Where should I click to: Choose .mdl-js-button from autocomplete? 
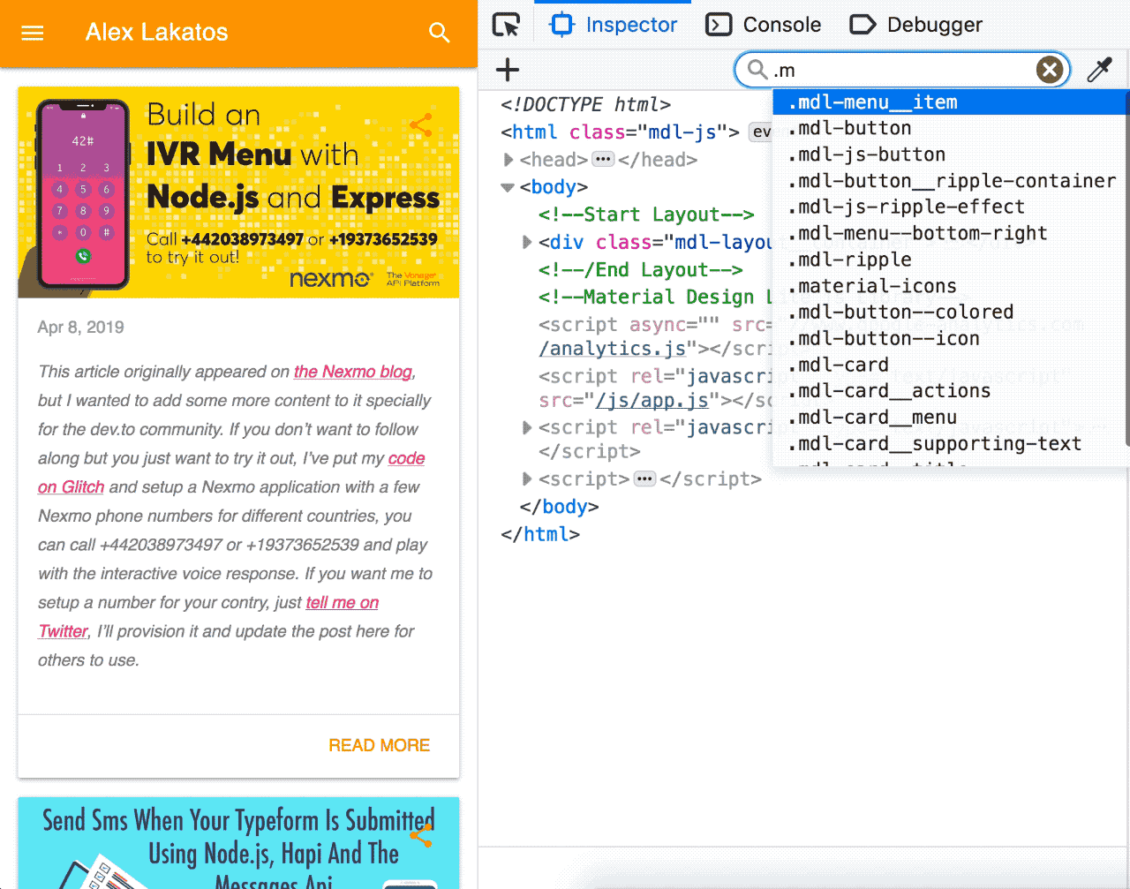pyautogui.click(x=950, y=154)
